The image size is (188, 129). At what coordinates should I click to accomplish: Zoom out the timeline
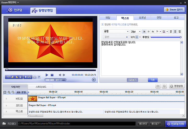[13, 92]
